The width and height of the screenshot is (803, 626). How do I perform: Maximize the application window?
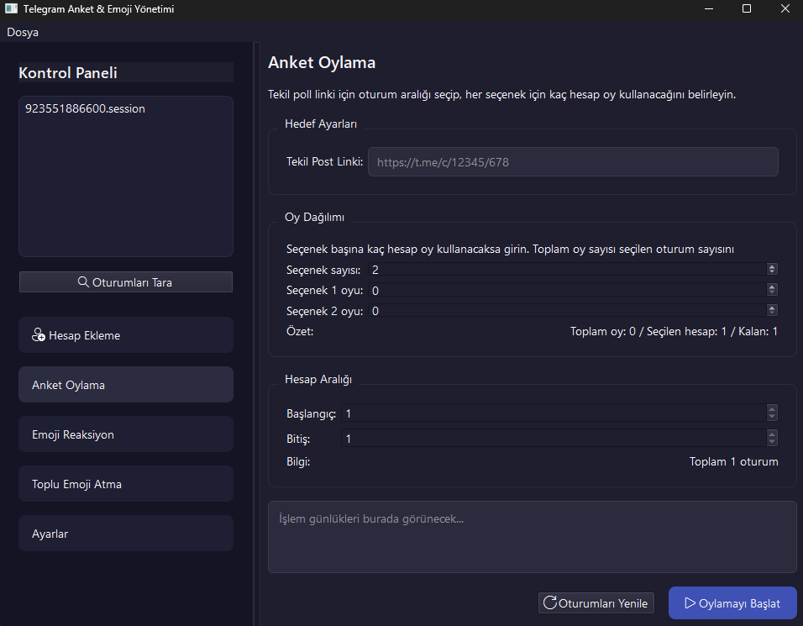tap(747, 9)
